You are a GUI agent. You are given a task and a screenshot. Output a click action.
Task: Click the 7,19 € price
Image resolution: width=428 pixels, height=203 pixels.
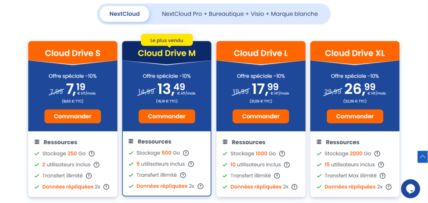click(81, 89)
